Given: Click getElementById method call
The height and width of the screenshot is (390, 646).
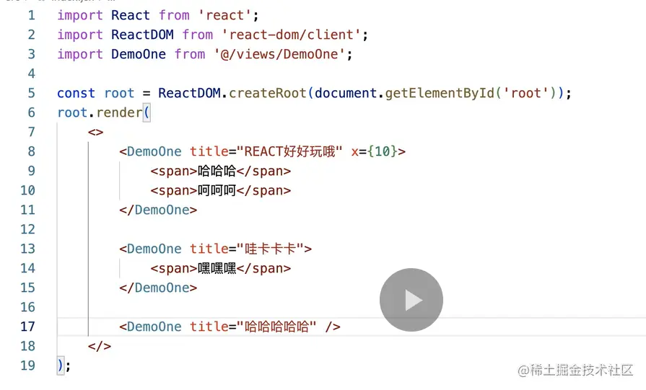Looking at the screenshot, I should pyautogui.click(x=440, y=94).
